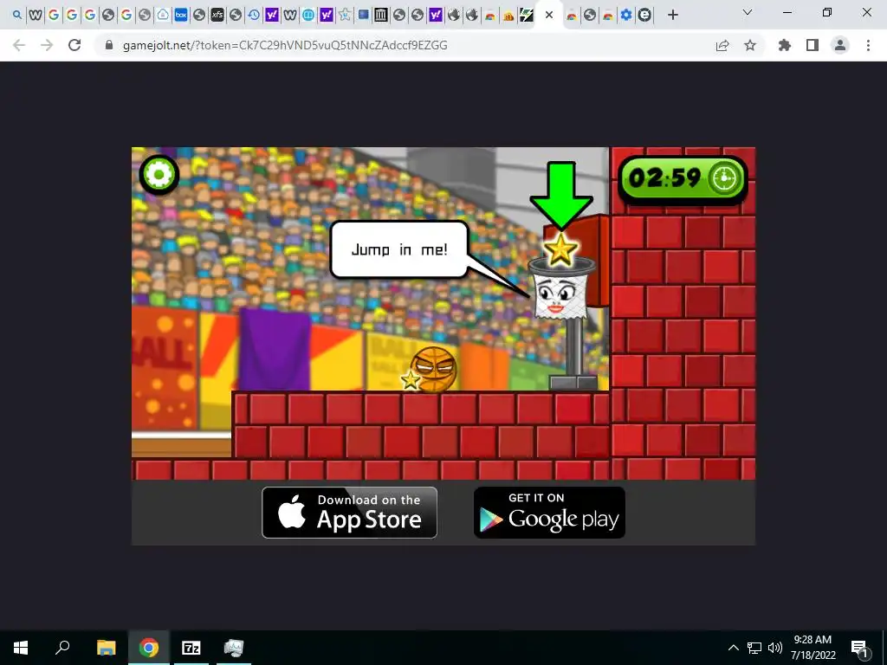Reload the current page

tap(74, 45)
